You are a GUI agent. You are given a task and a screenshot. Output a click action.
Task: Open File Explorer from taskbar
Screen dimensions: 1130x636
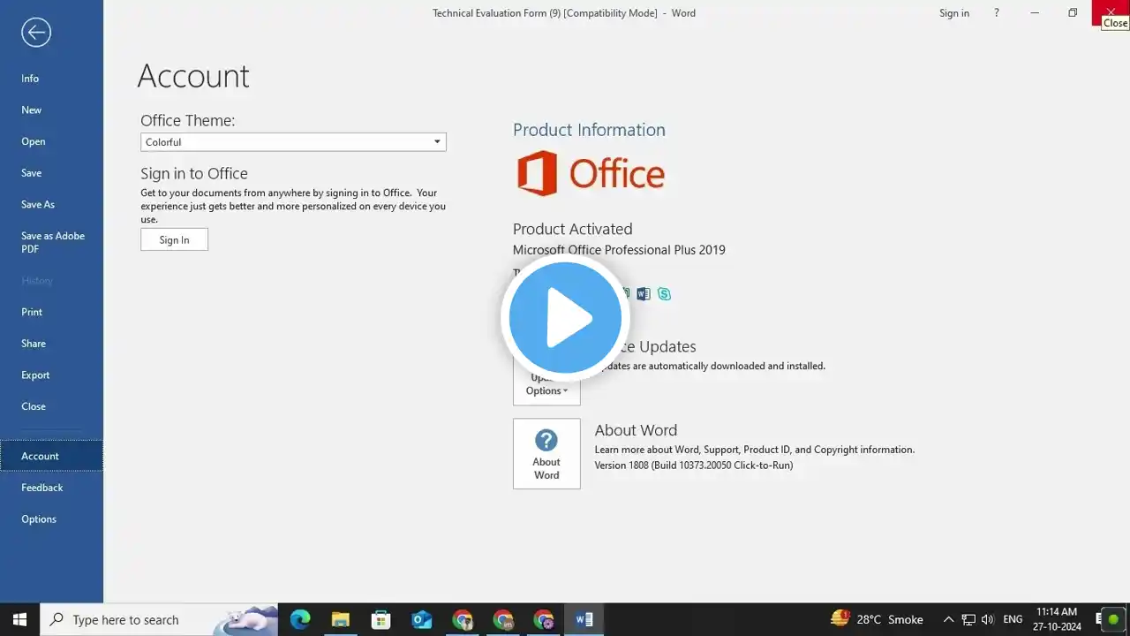pos(341,619)
